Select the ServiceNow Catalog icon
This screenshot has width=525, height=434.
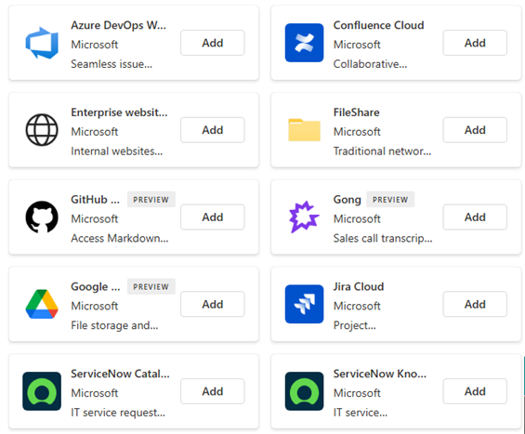click(42, 391)
